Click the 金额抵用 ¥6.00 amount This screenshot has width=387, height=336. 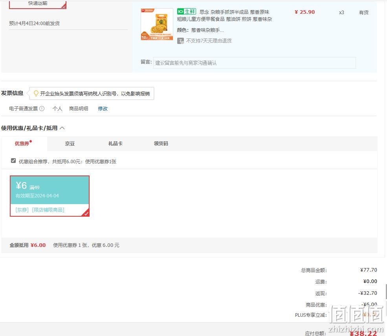click(x=38, y=245)
